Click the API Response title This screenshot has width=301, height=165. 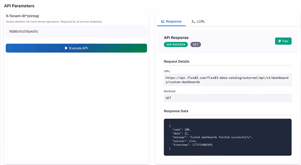[176, 38]
